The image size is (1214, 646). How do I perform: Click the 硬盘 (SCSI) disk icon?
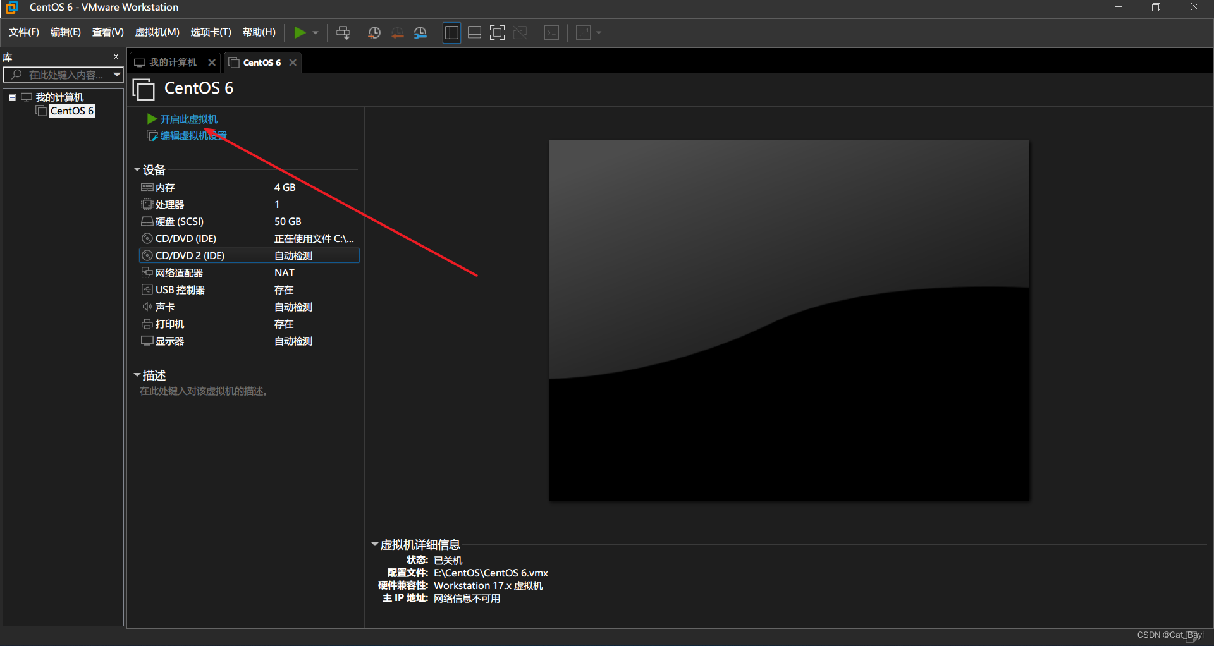coord(147,221)
